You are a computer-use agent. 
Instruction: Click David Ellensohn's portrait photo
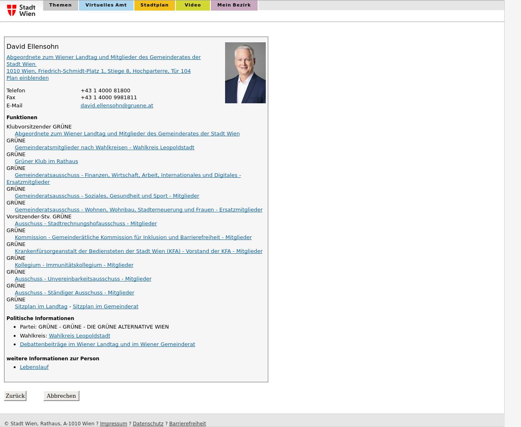[x=245, y=73]
